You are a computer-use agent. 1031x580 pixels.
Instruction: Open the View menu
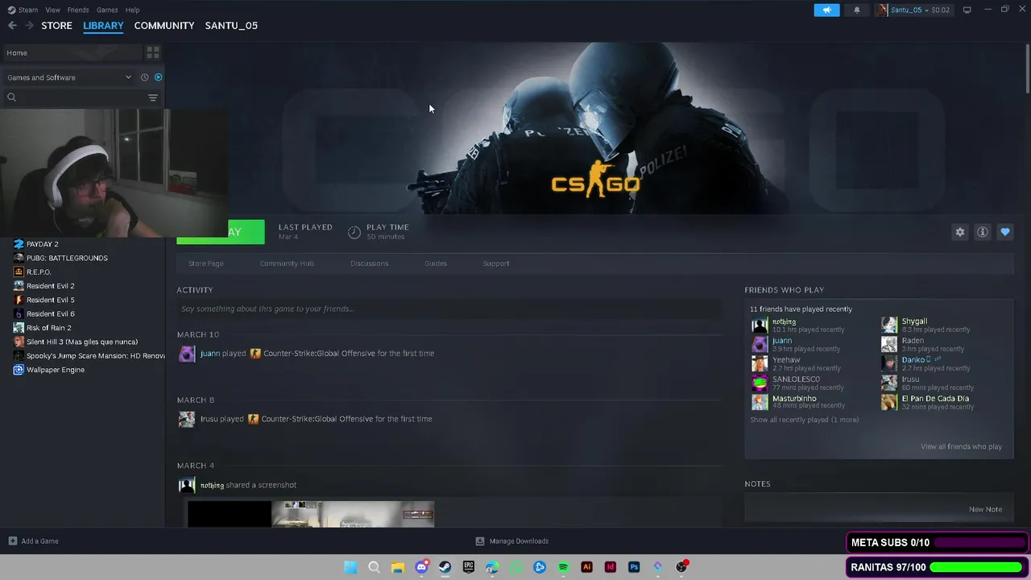52,10
